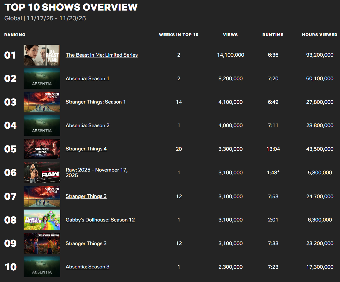
Task: Click the 13:04 runtime value
Action: [x=273, y=149]
